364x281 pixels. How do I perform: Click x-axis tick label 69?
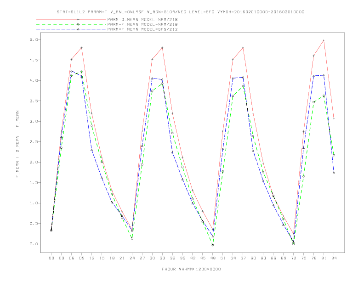point(284,258)
